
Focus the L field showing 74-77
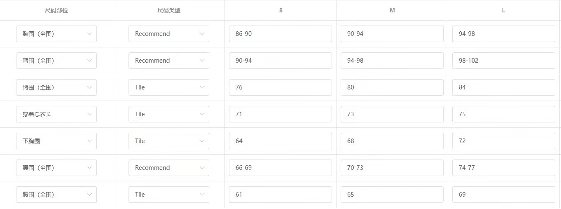(x=503, y=168)
